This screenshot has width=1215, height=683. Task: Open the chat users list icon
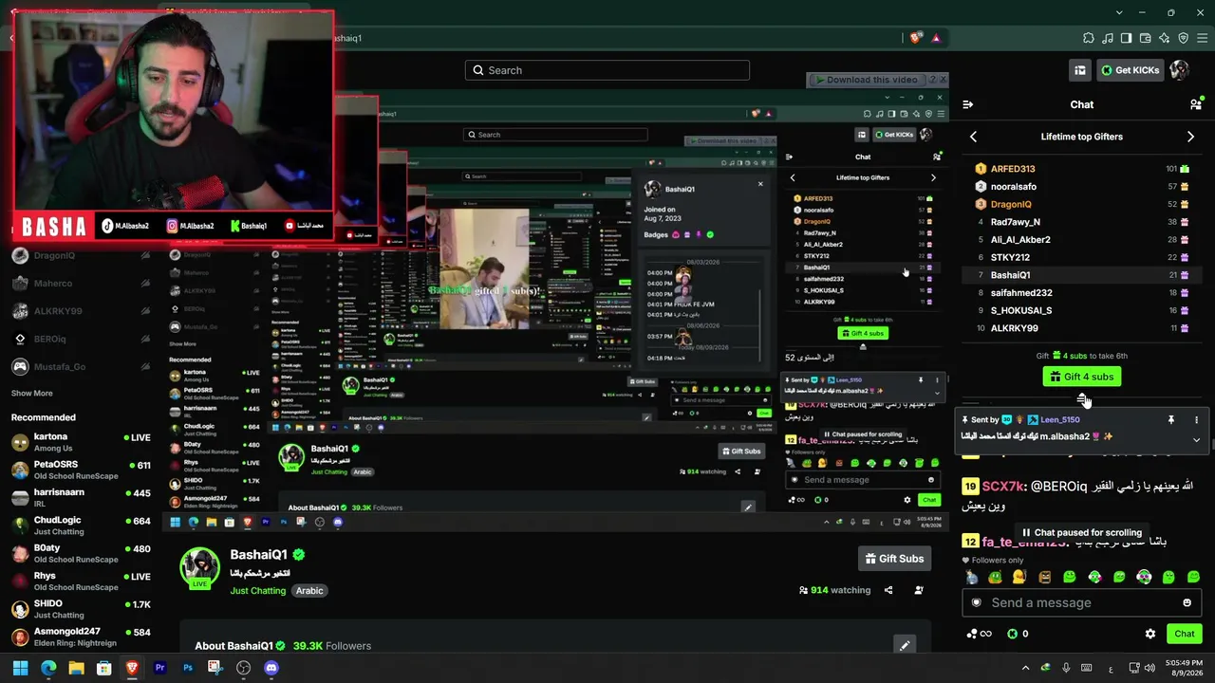[1195, 104]
